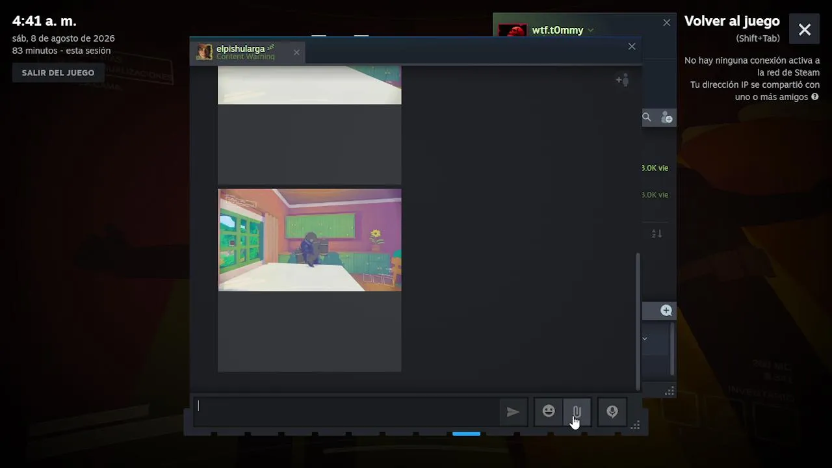Close the friends list window
The width and height of the screenshot is (832, 468).
tap(666, 23)
